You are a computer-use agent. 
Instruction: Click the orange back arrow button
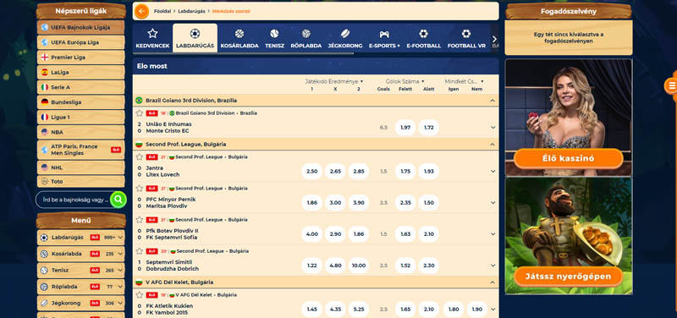(x=141, y=11)
